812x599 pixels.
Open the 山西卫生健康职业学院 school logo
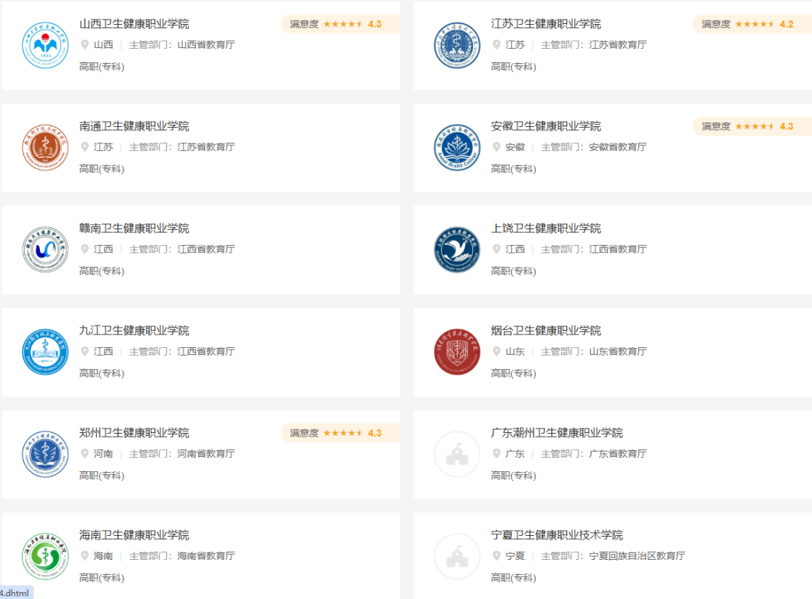(x=45, y=45)
